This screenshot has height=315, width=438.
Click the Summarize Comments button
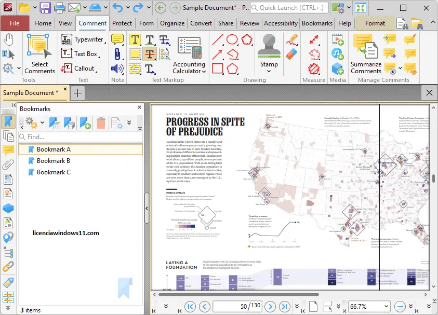pos(366,54)
